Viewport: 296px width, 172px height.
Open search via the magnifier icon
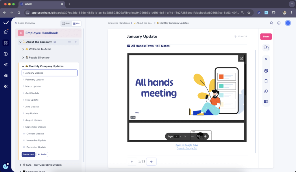tap(271, 23)
